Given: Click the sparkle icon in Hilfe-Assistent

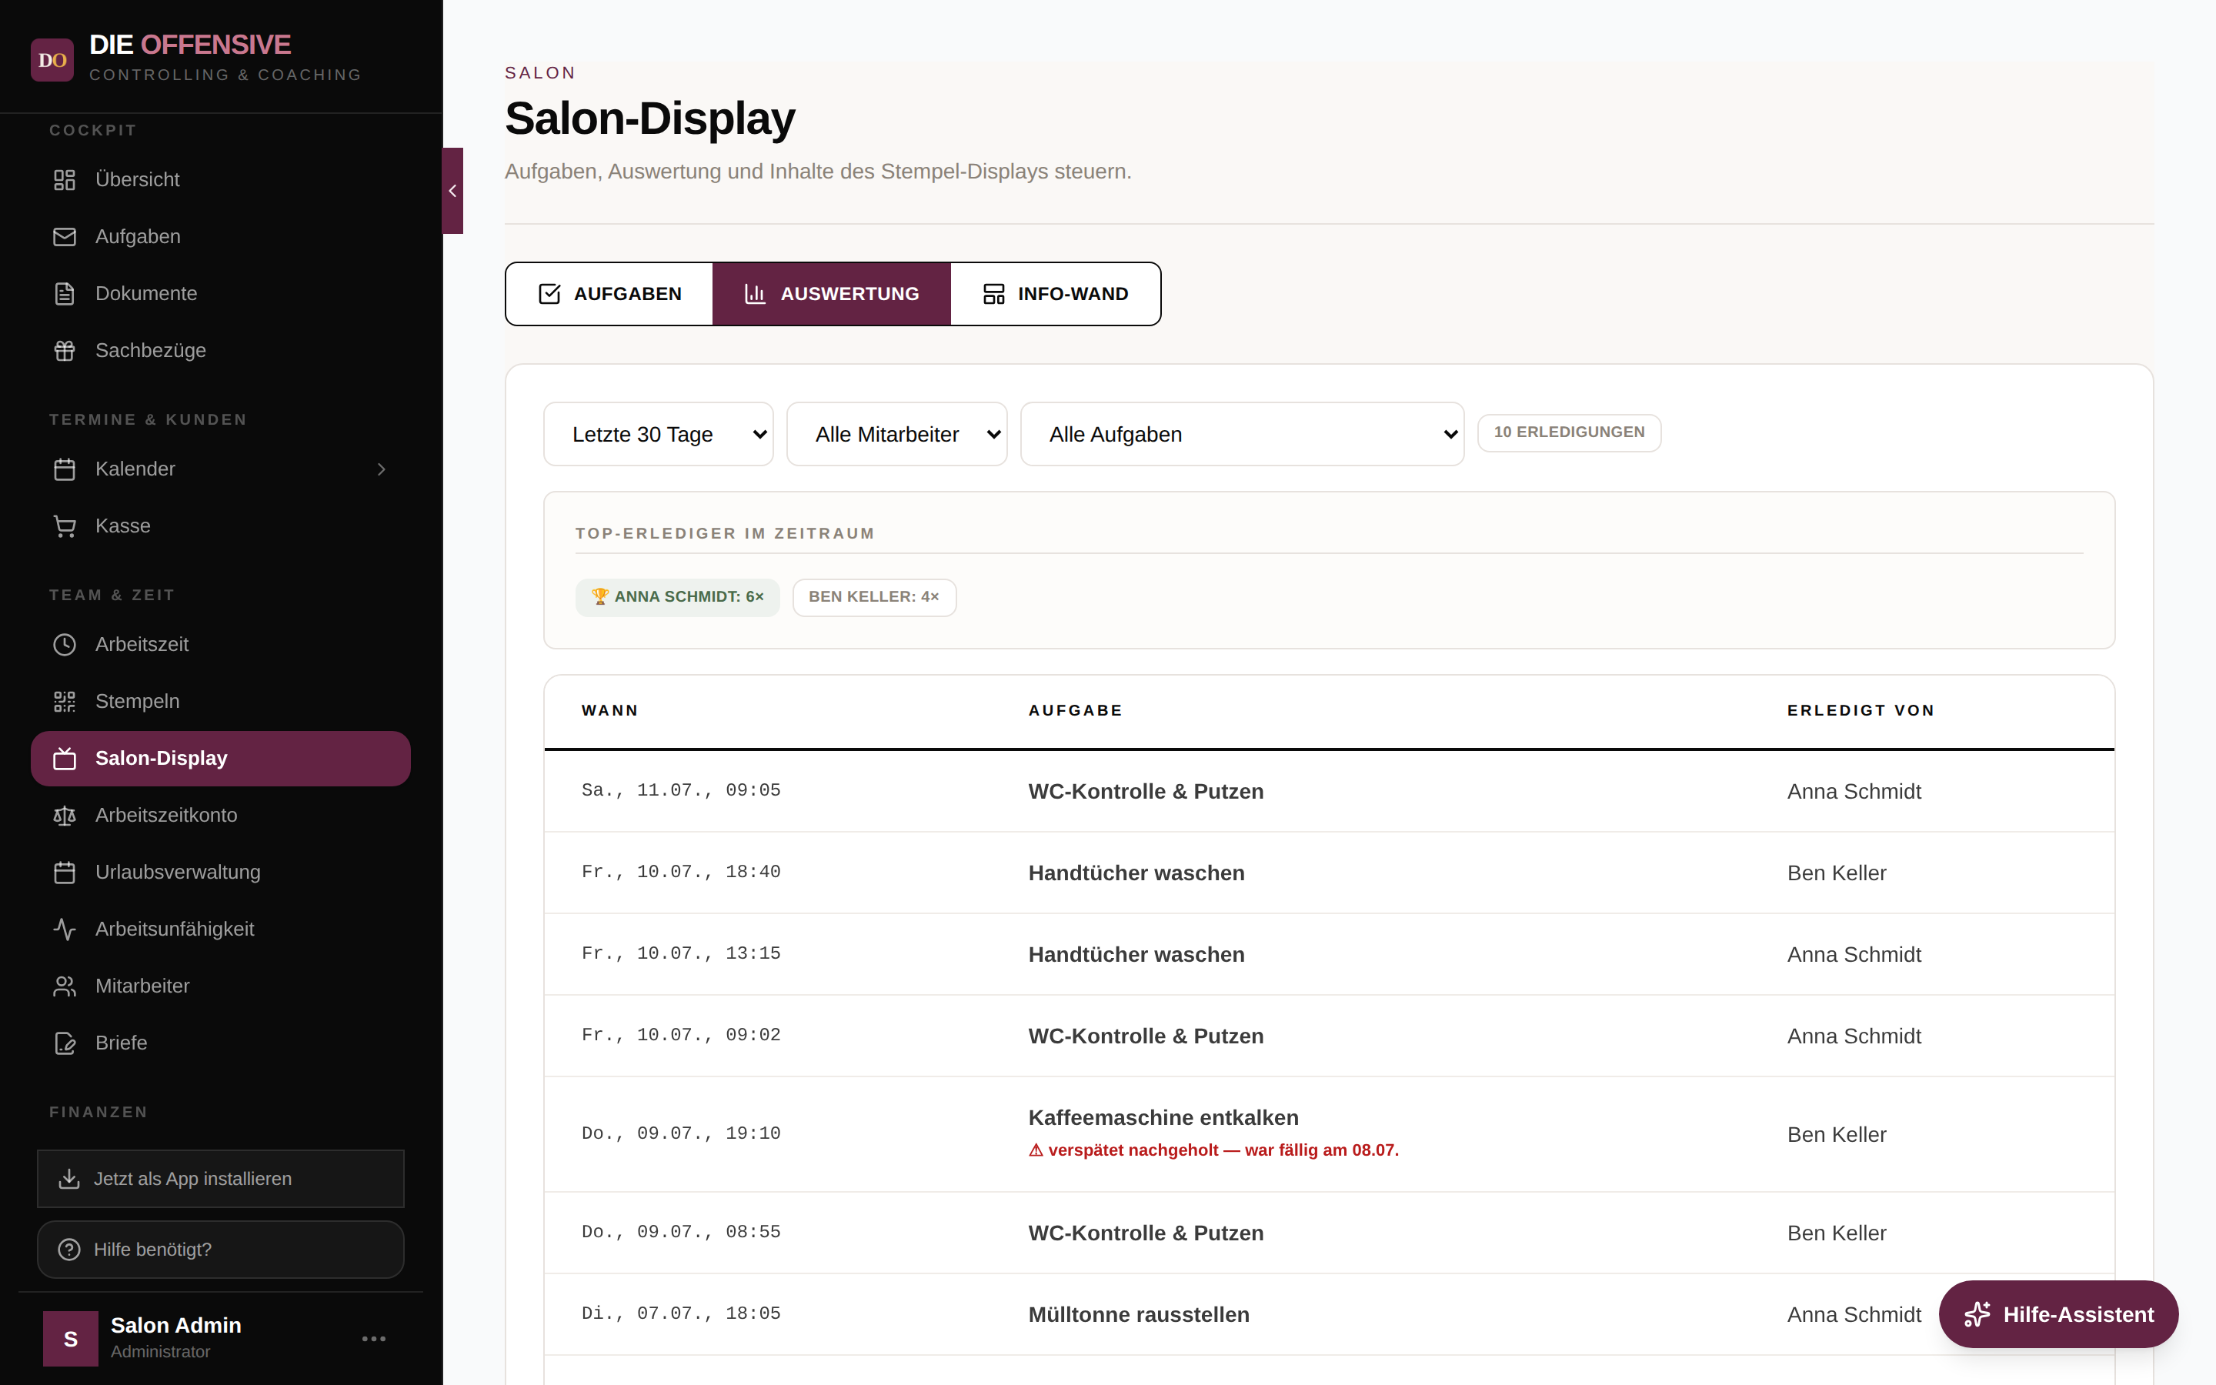Looking at the screenshot, I should click(x=1977, y=1314).
